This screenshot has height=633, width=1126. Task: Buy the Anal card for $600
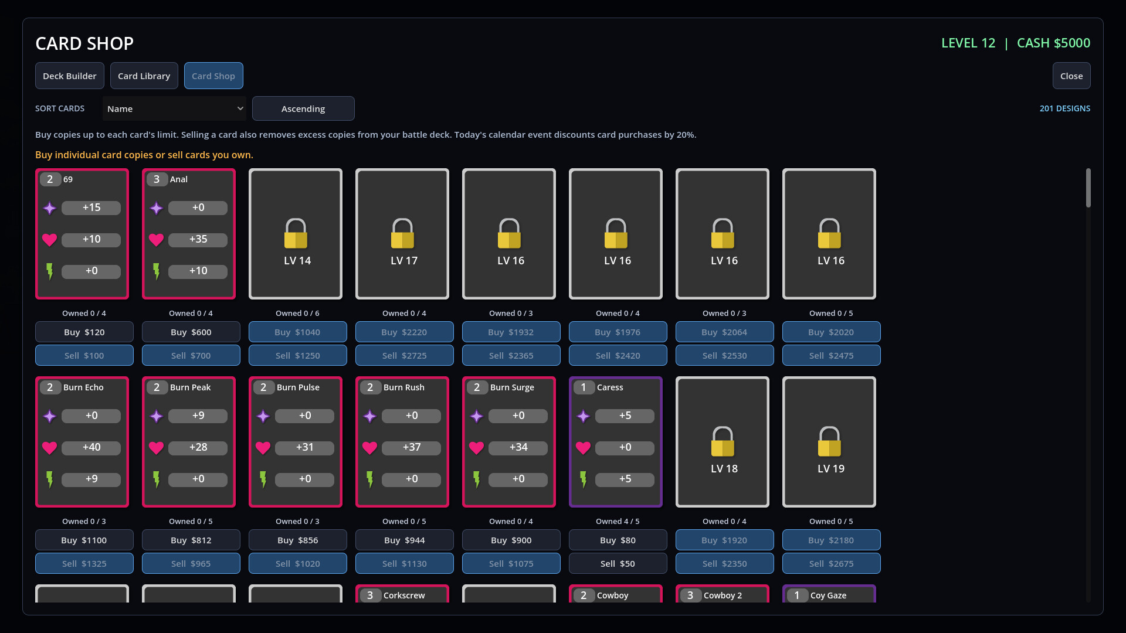[191, 332]
